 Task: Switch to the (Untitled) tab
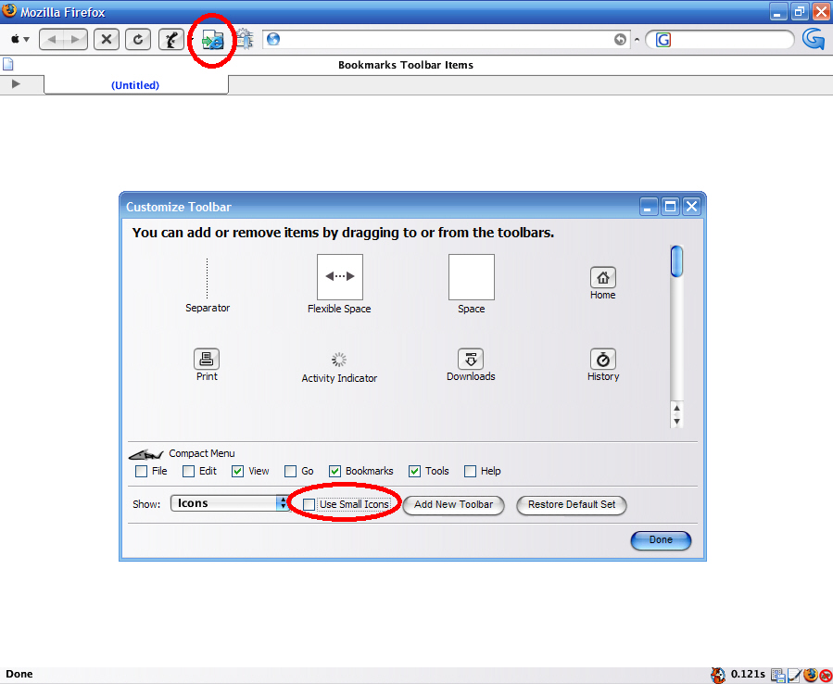coord(136,85)
